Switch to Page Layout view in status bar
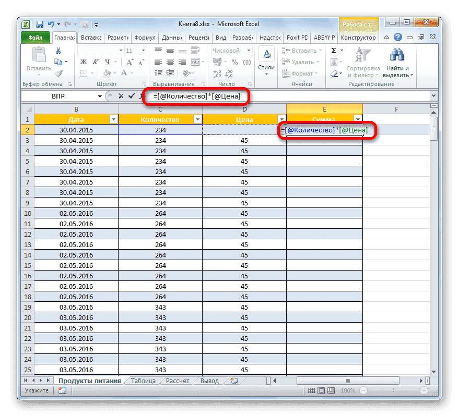The height and width of the screenshot is (417, 459). [321, 389]
